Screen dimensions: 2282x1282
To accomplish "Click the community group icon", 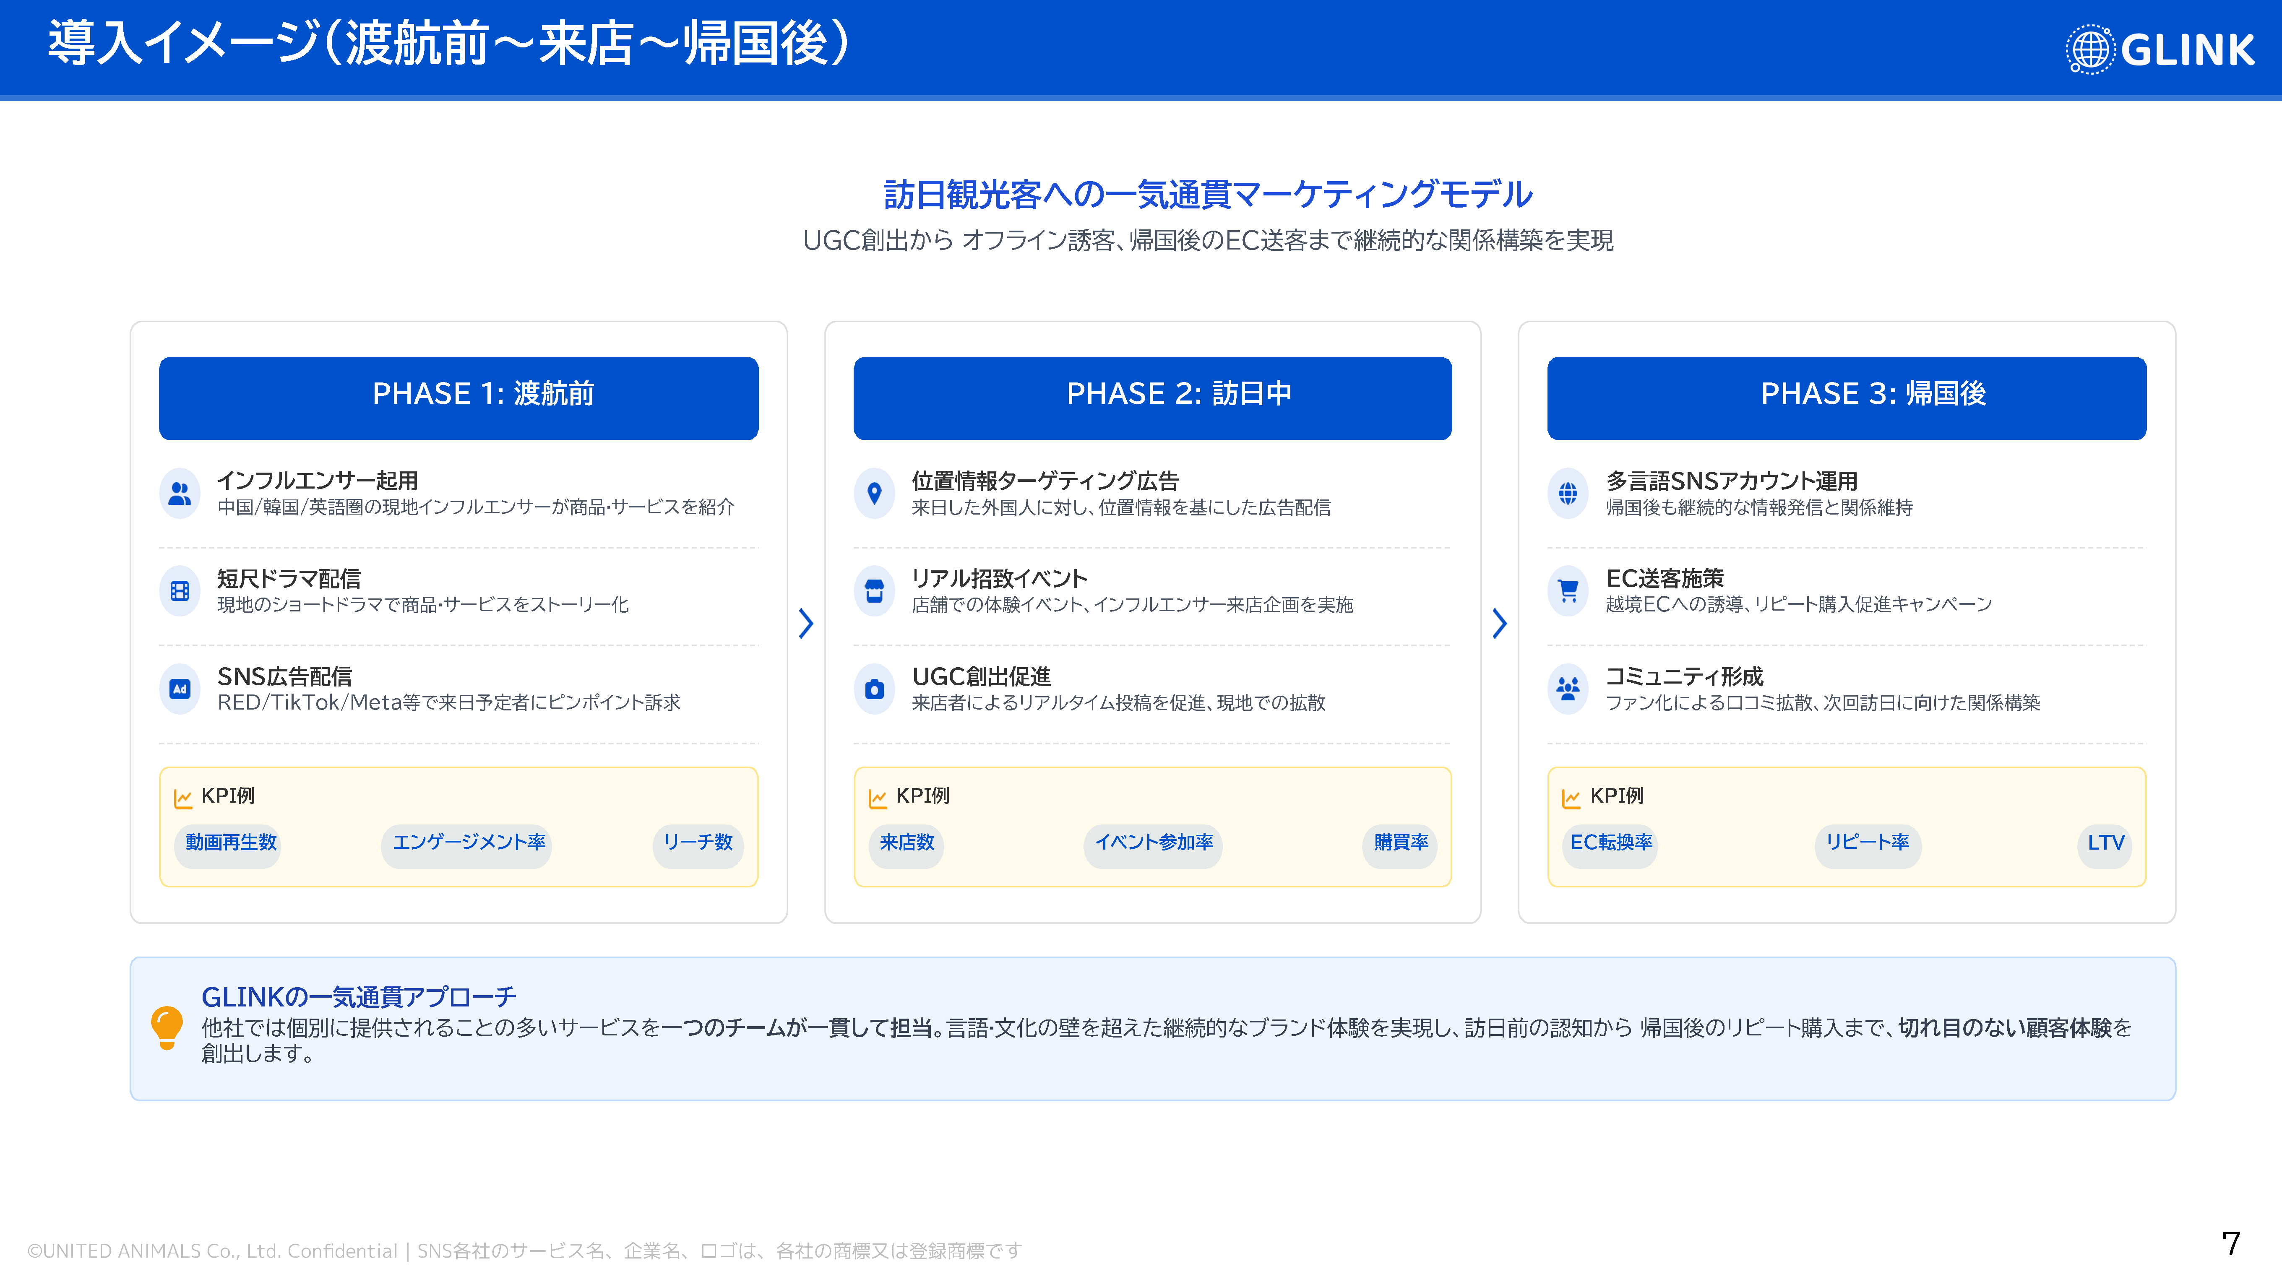I will (x=1568, y=689).
